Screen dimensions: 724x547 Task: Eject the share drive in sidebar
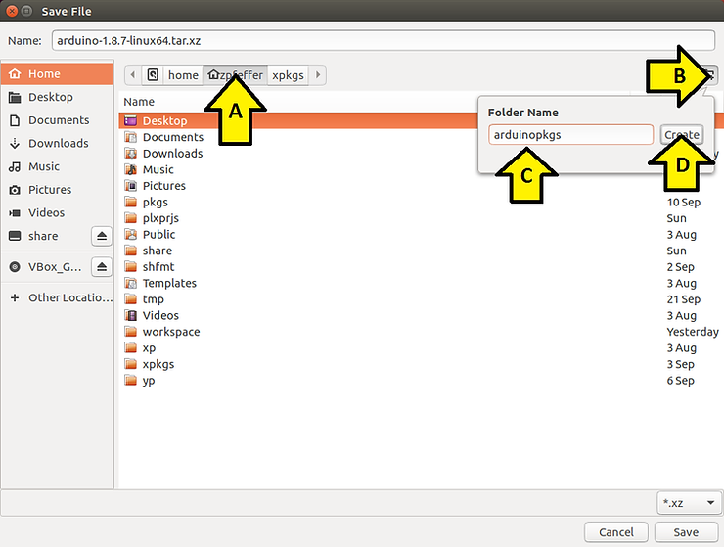(101, 236)
